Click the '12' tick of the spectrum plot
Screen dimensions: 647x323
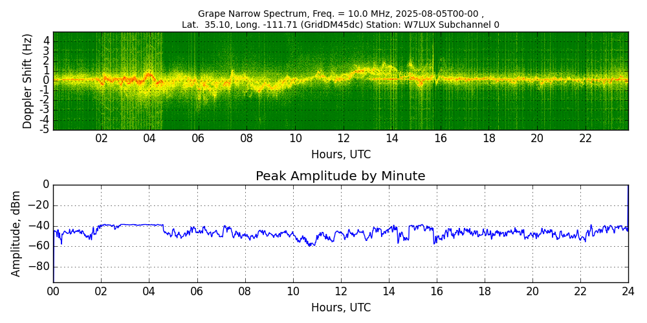(x=344, y=138)
